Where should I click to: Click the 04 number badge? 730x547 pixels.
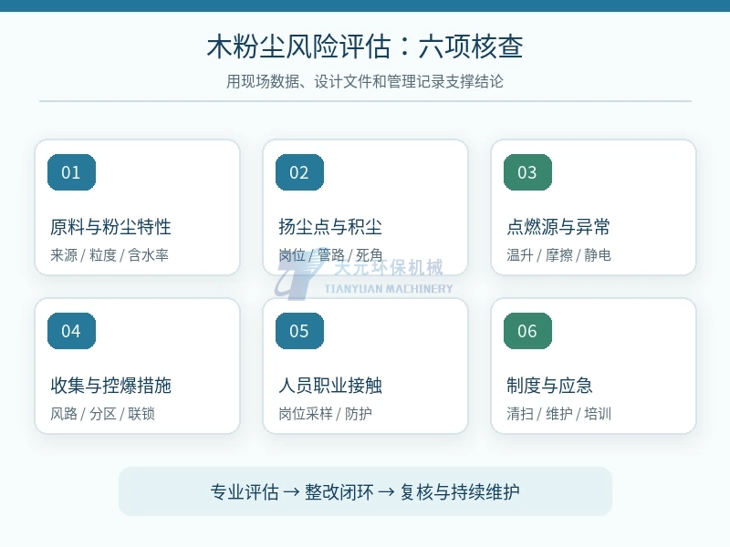pyautogui.click(x=71, y=331)
